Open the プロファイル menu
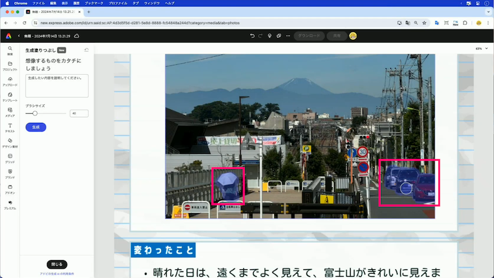The width and height of the screenshot is (494, 278). [118, 3]
